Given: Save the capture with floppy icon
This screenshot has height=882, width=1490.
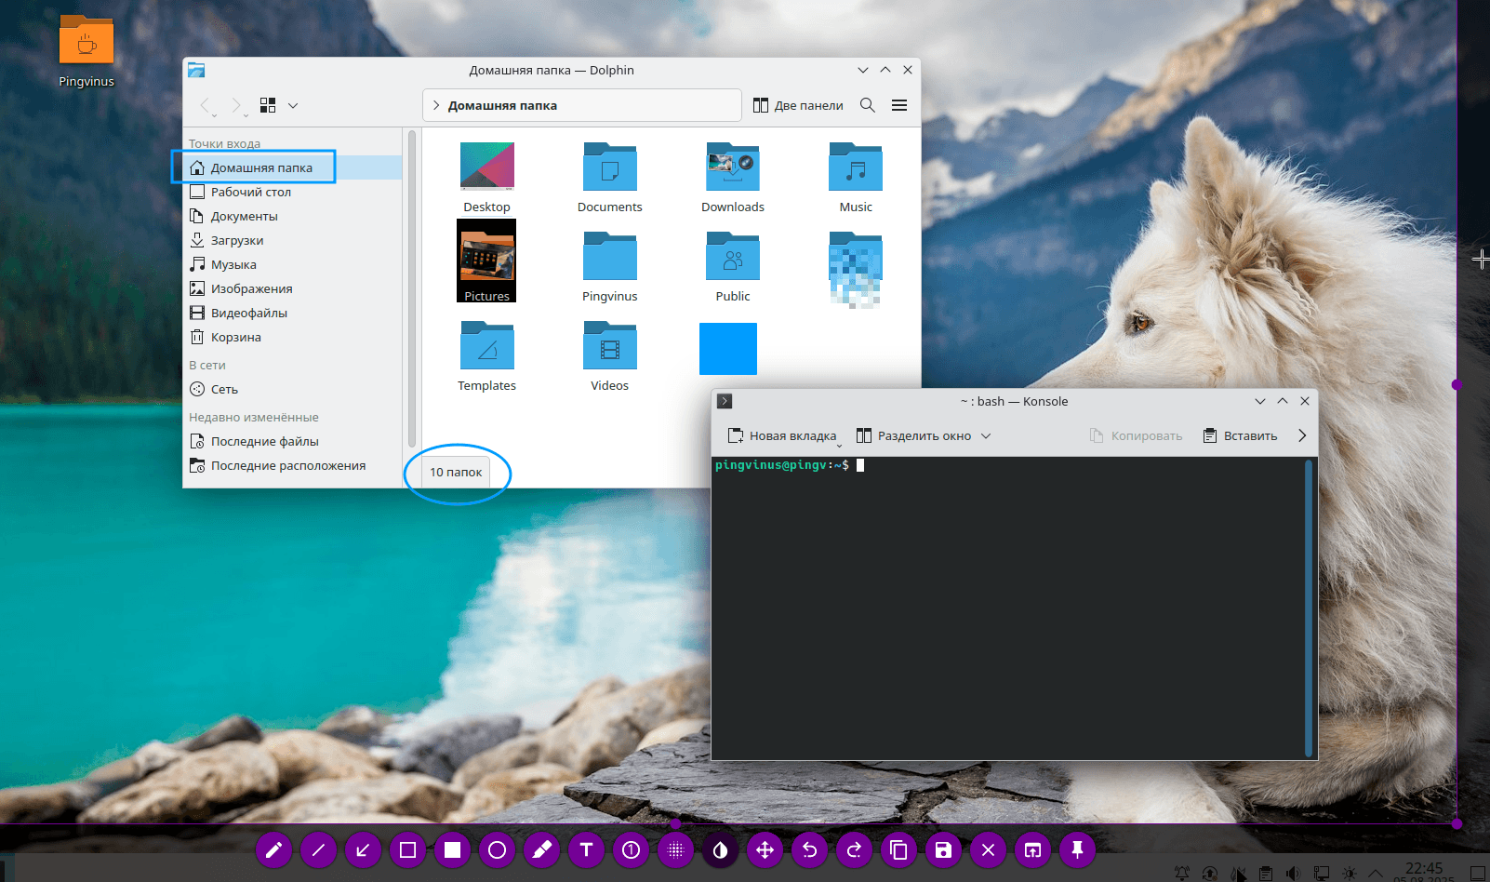Looking at the screenshot, I should (943, 849).
